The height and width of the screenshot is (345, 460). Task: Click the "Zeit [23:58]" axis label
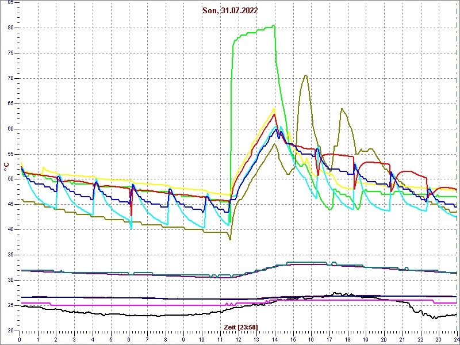point(241,327)
